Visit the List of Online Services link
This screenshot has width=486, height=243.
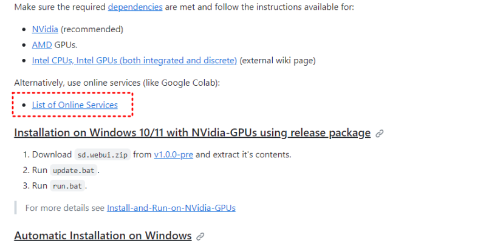pos(75,105)
